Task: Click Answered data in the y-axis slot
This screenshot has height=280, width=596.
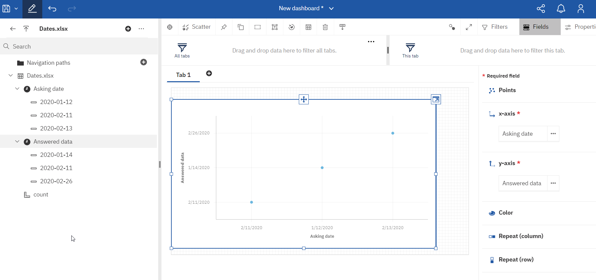Action: point(523,183)
